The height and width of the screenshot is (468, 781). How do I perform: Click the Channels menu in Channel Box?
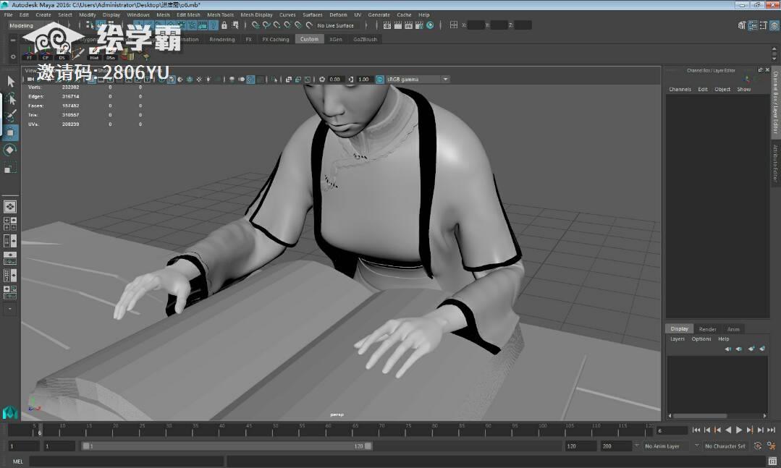(680, 90)
